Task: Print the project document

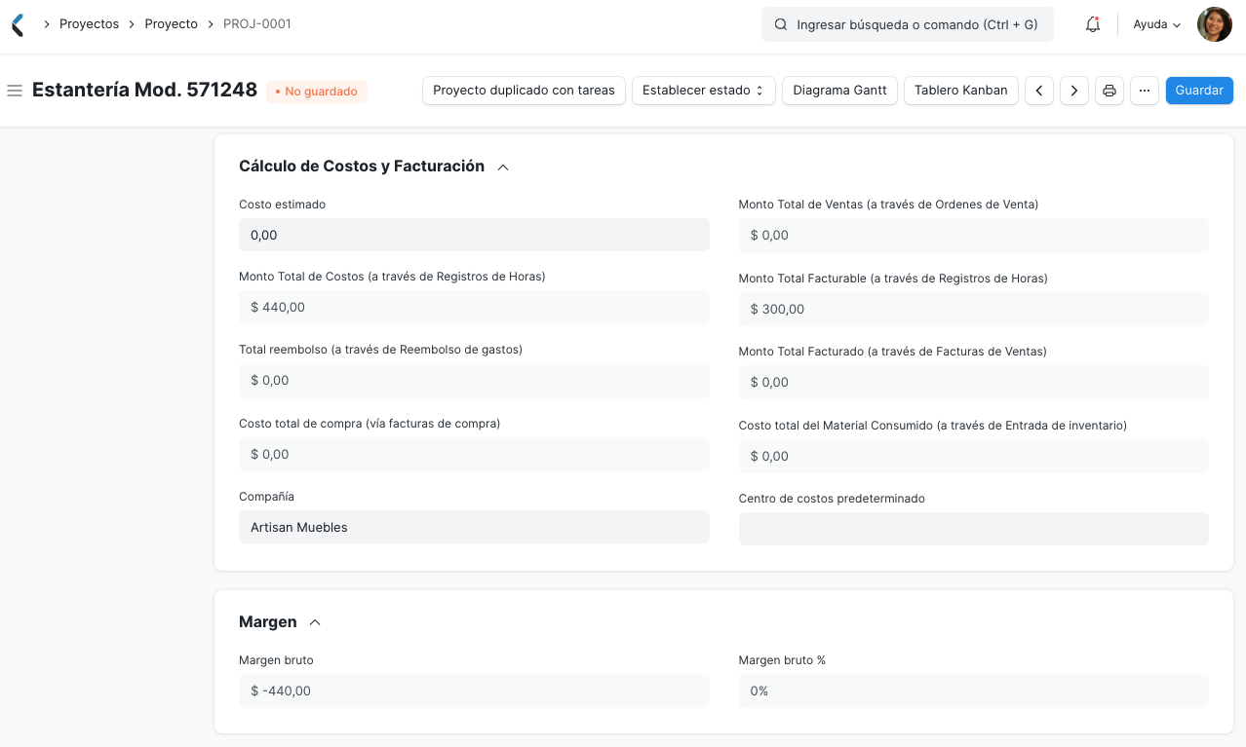Action: coord(1110,91)
